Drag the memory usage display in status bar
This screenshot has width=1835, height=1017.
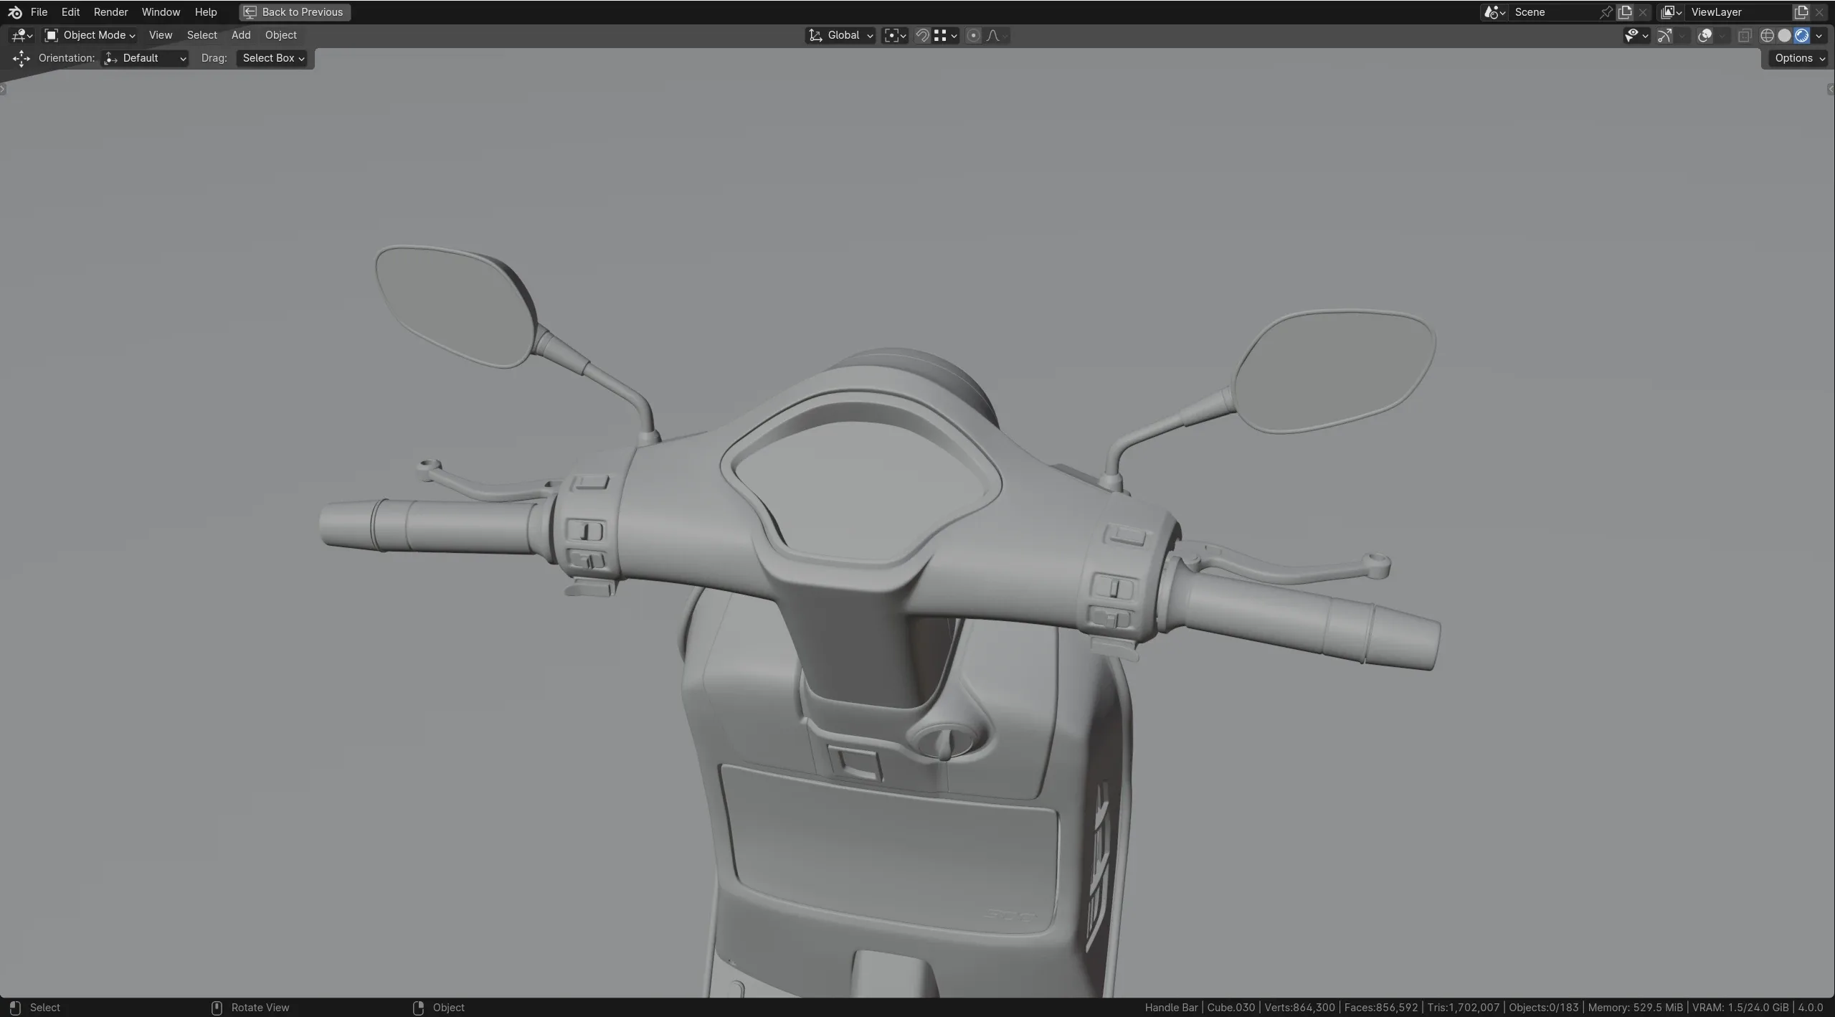[1635, 1007]
